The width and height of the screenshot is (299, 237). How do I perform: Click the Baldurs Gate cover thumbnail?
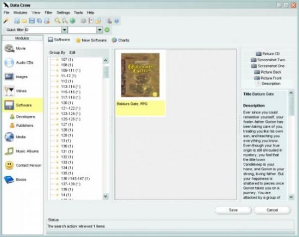(140, 75)
